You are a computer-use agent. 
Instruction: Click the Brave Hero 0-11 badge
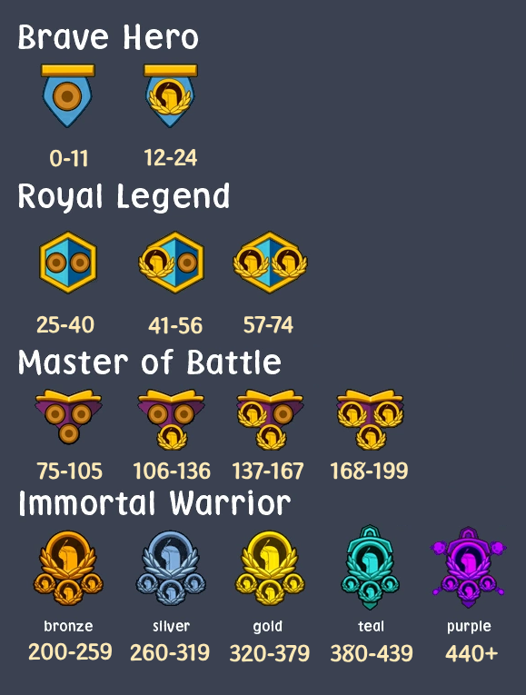tap(68, 95)
